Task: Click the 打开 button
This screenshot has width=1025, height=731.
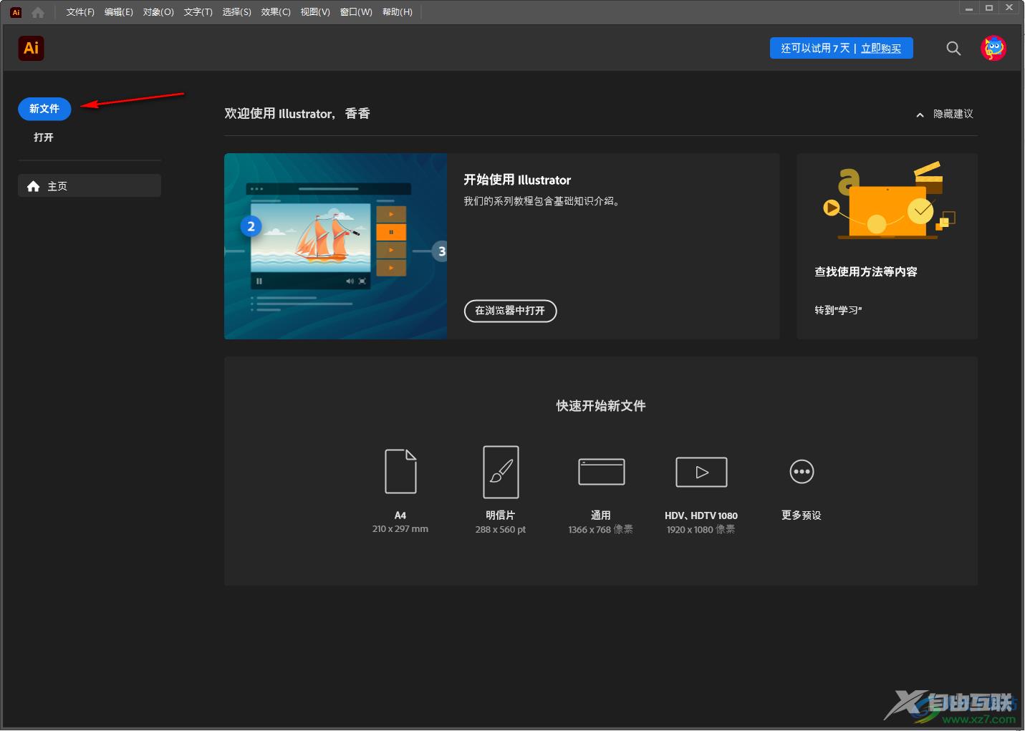Action: (44, 137)
